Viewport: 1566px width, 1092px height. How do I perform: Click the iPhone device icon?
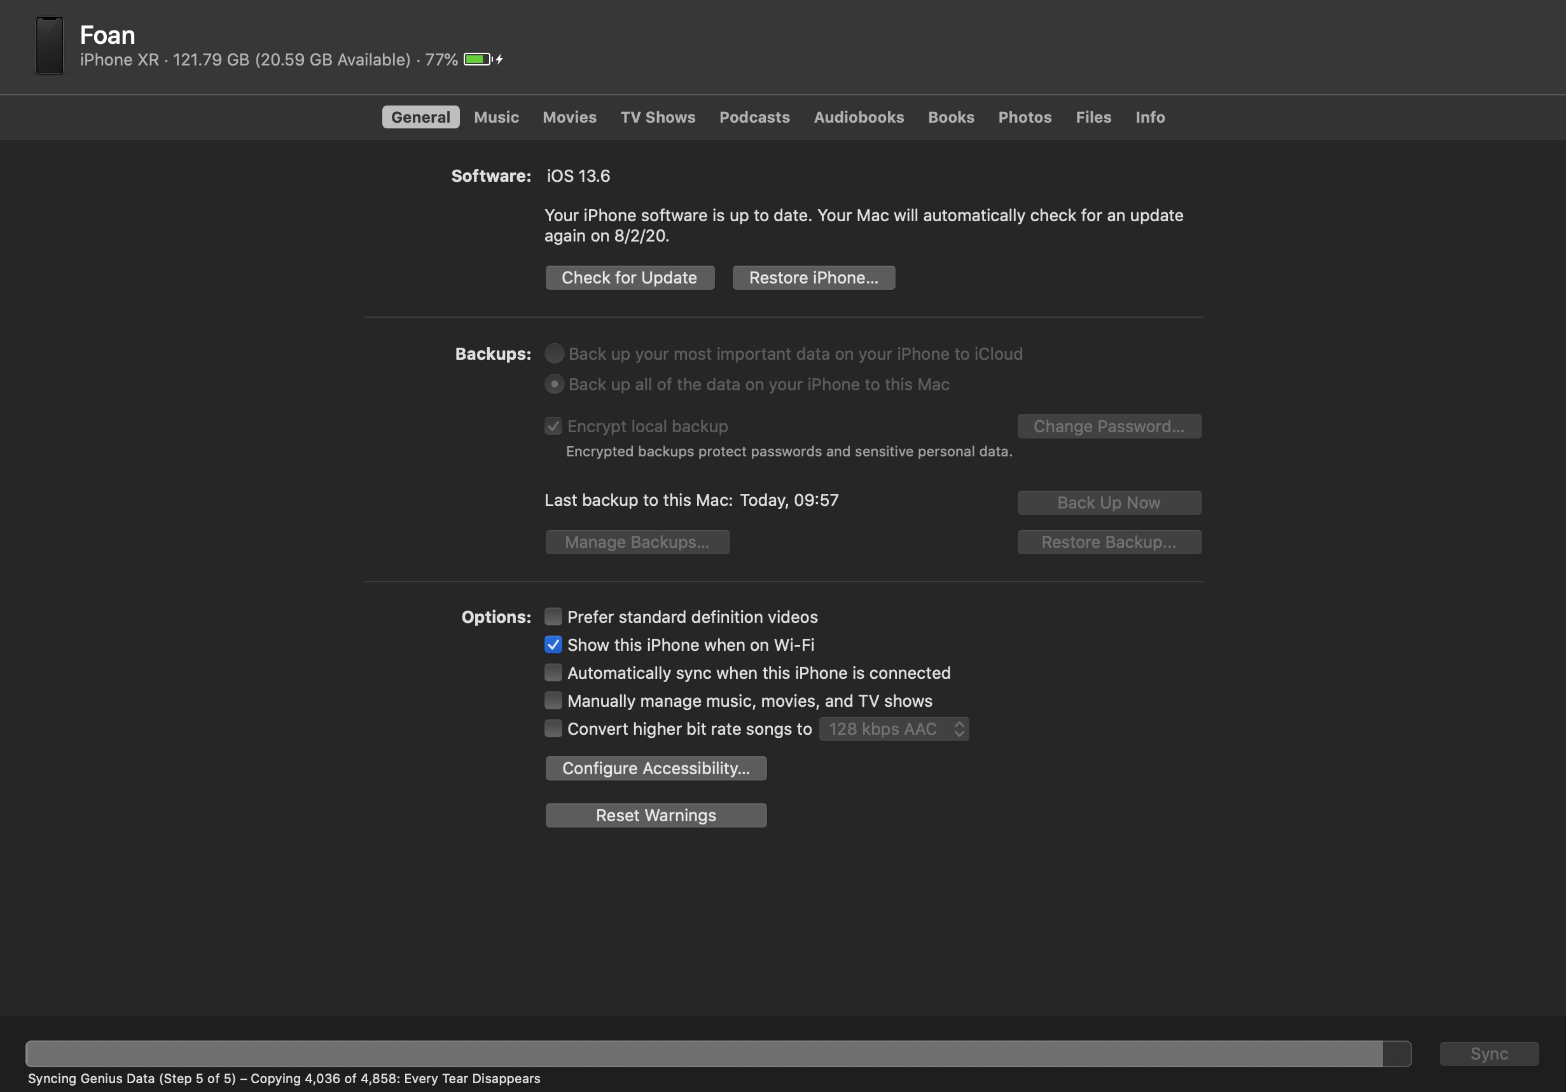coord(49,46)
